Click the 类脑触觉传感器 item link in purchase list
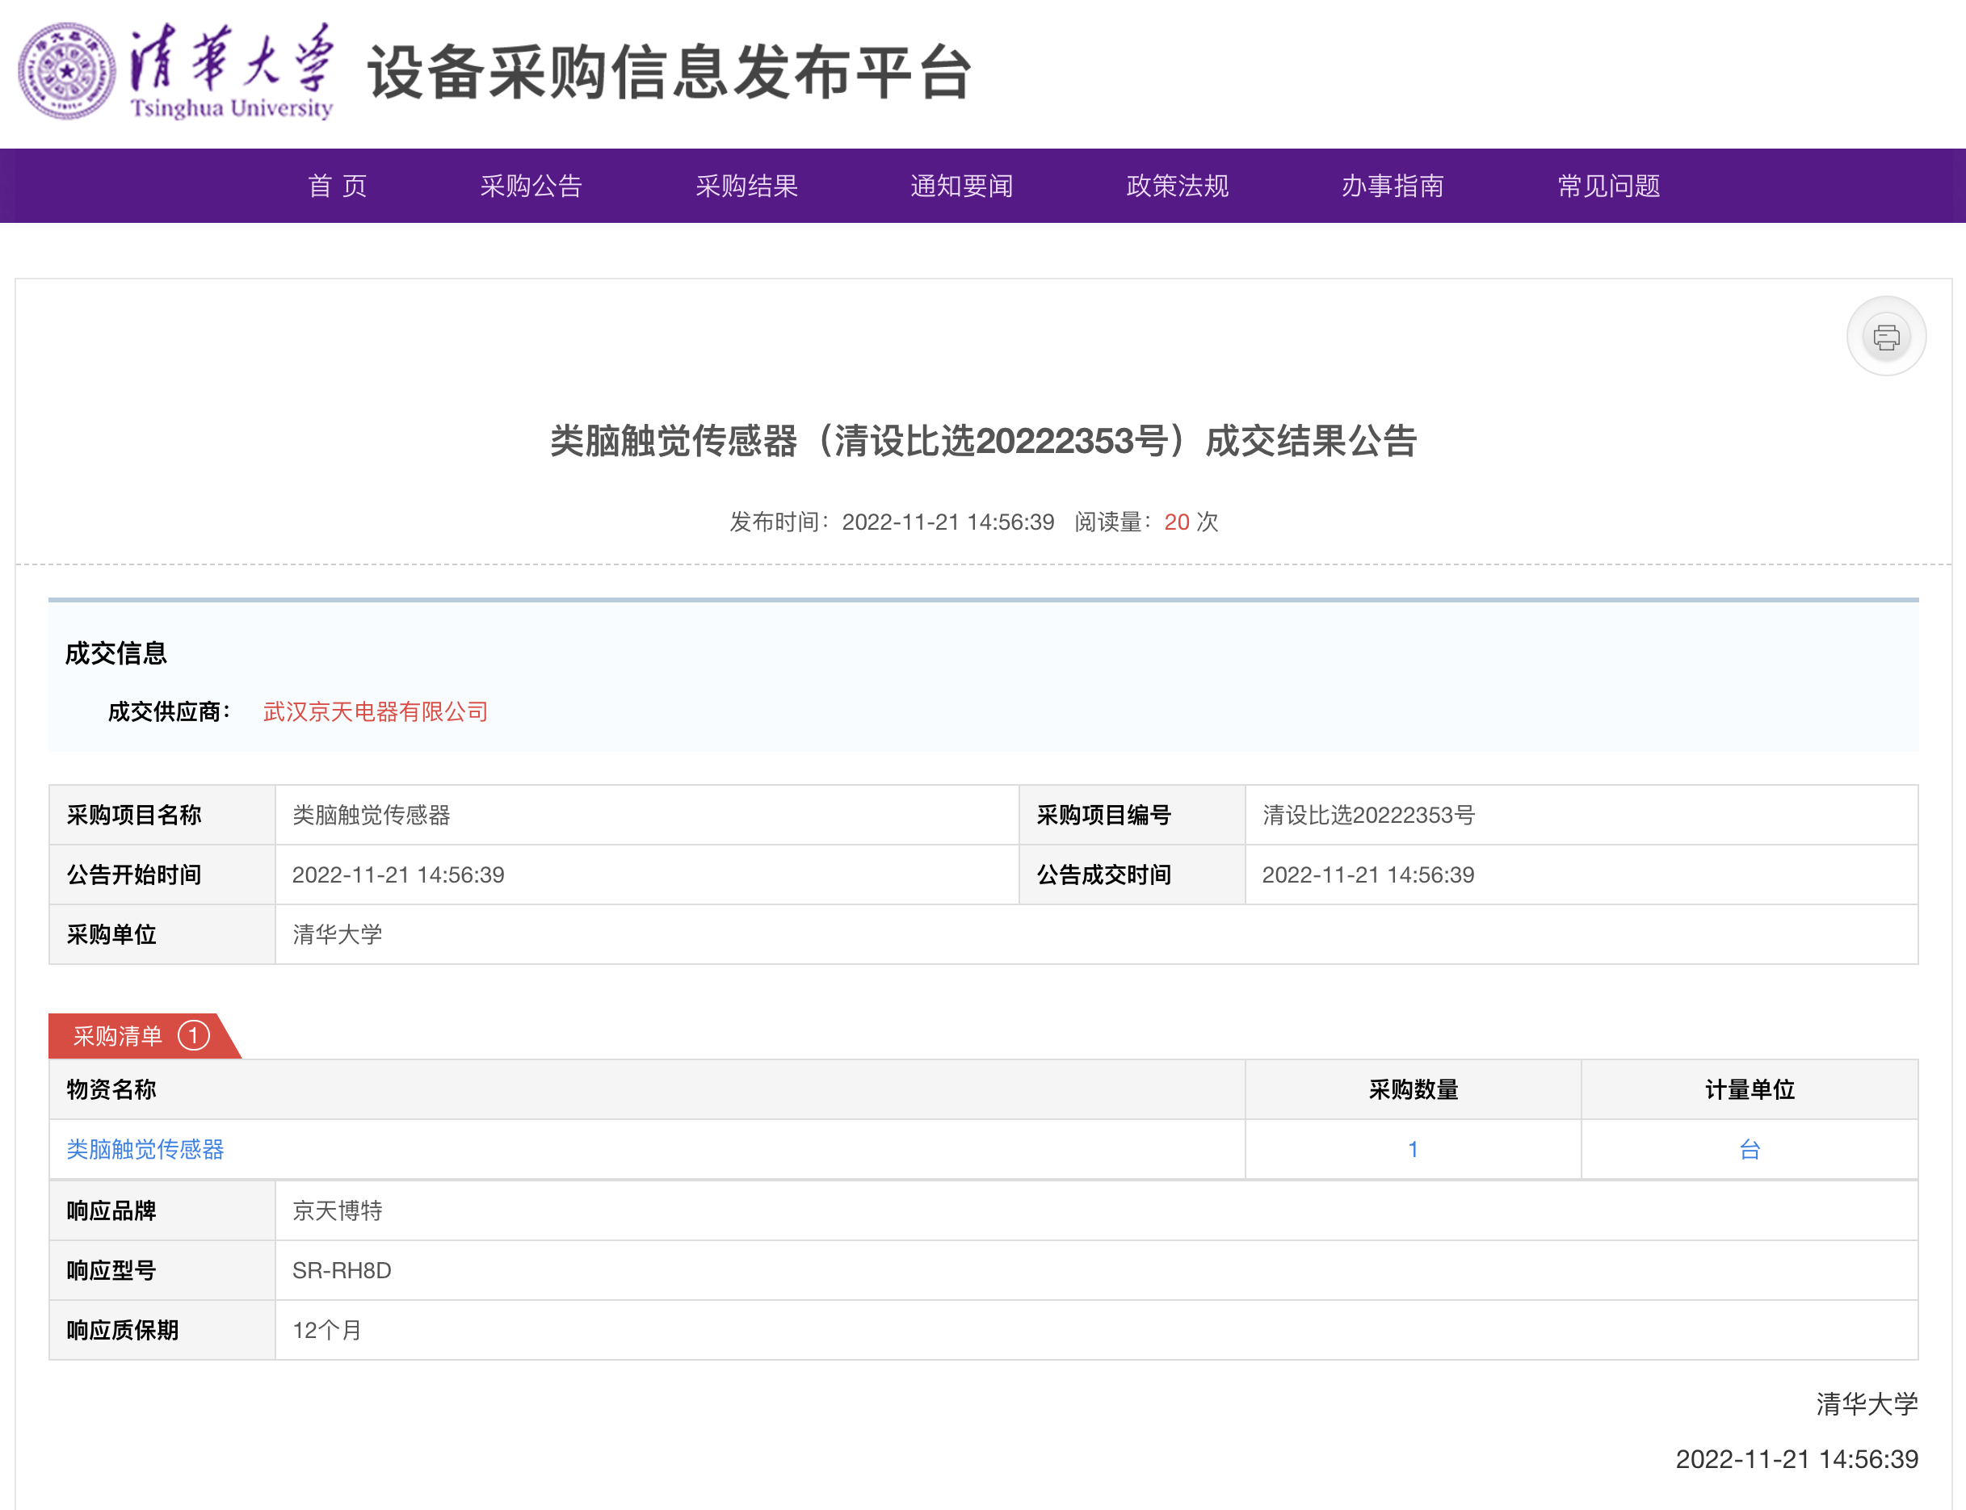This screenshot has width=1966, height=1510. click(x=145, y=1149)
